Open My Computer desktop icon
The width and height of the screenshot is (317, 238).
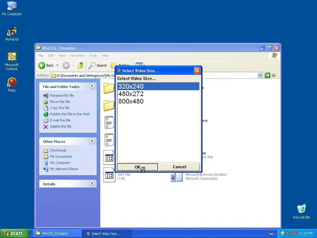click(12, 8)
